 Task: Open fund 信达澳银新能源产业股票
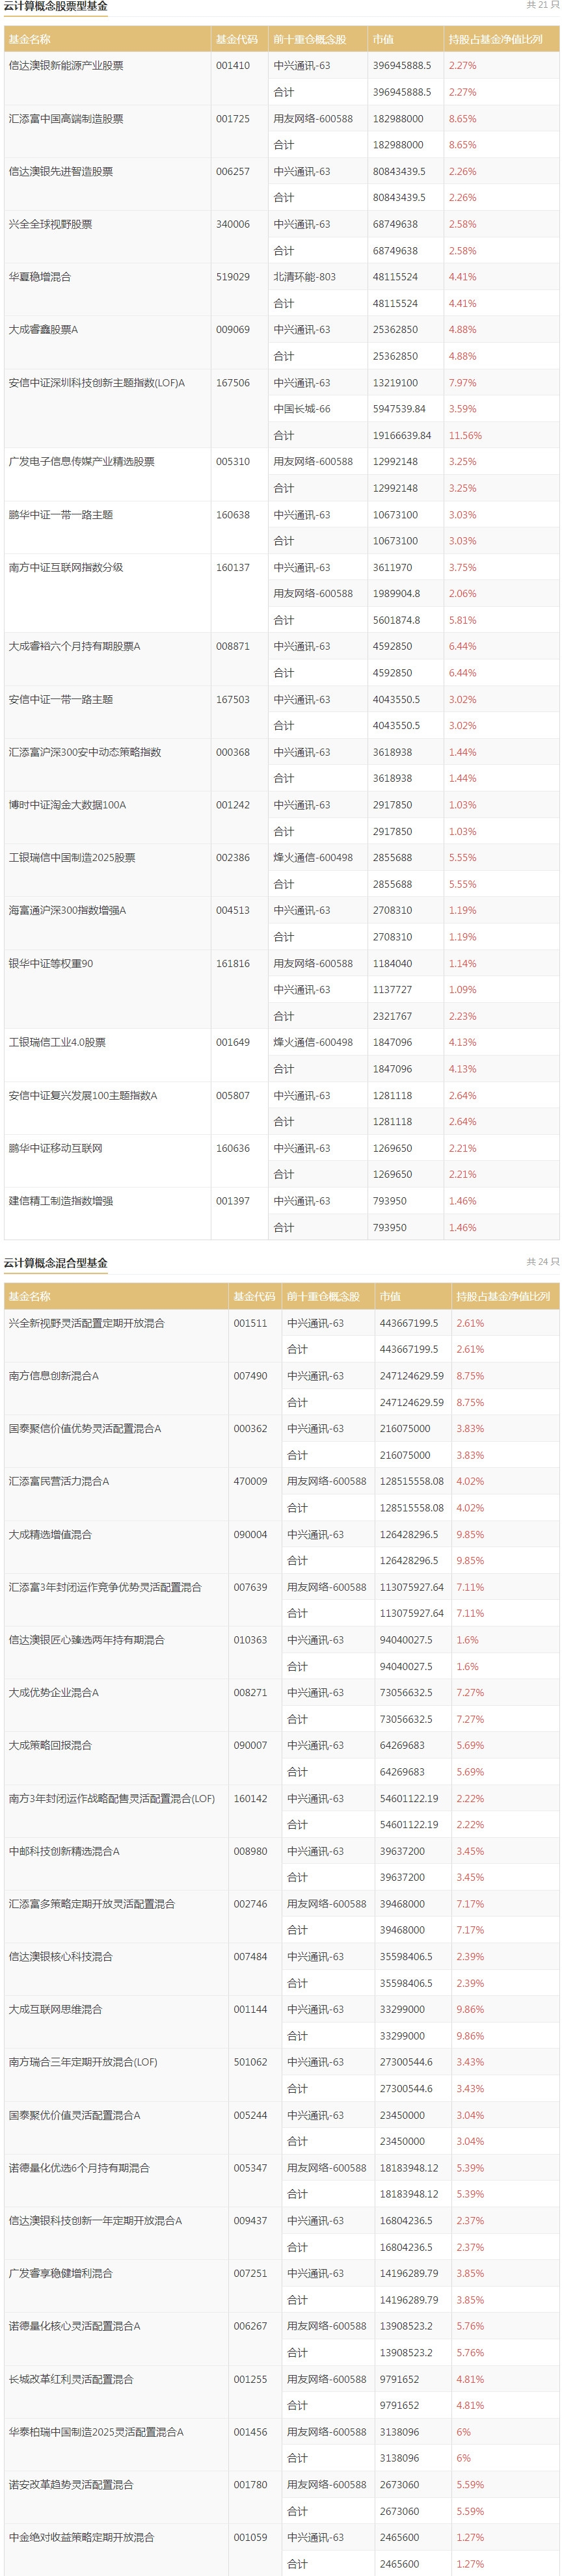coord(66,66)
